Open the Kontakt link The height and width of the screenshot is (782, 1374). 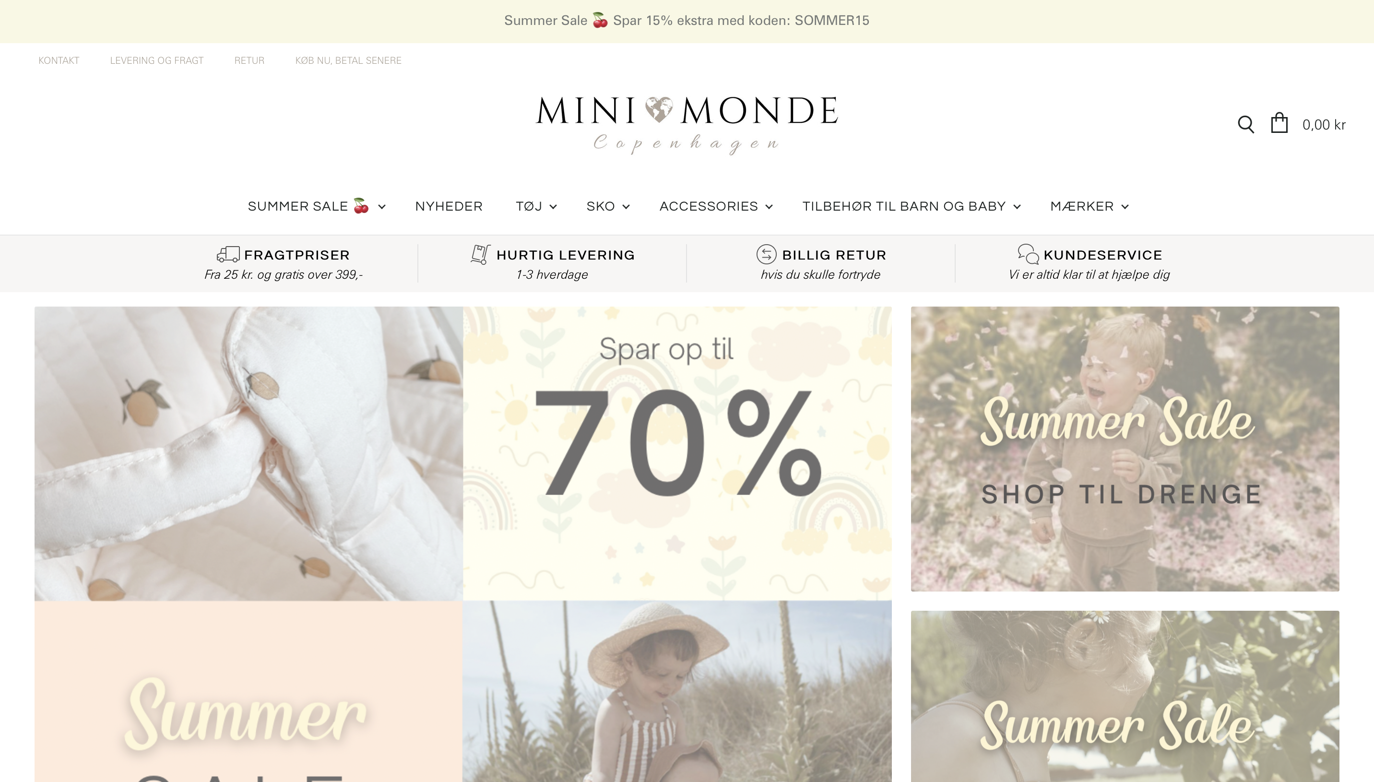tap(59, 60)
